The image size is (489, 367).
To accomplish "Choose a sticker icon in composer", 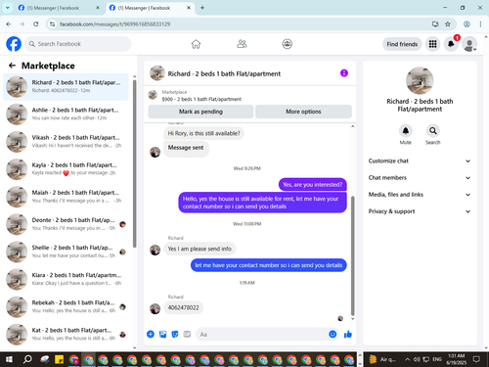I will click(175, 334).
